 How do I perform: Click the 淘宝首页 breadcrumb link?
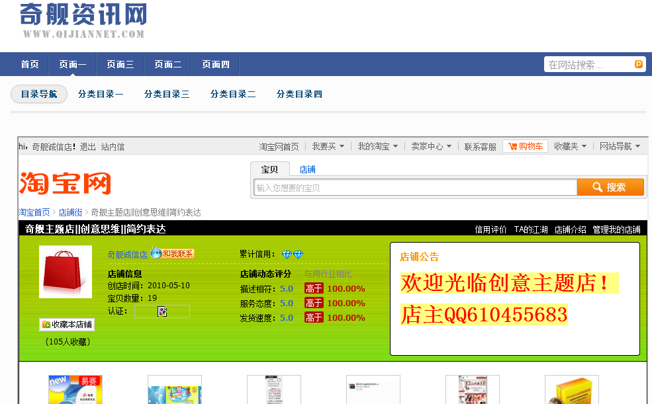[34, 213]
